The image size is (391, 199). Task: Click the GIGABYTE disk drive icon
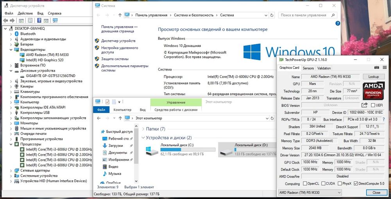coord(22,76)
